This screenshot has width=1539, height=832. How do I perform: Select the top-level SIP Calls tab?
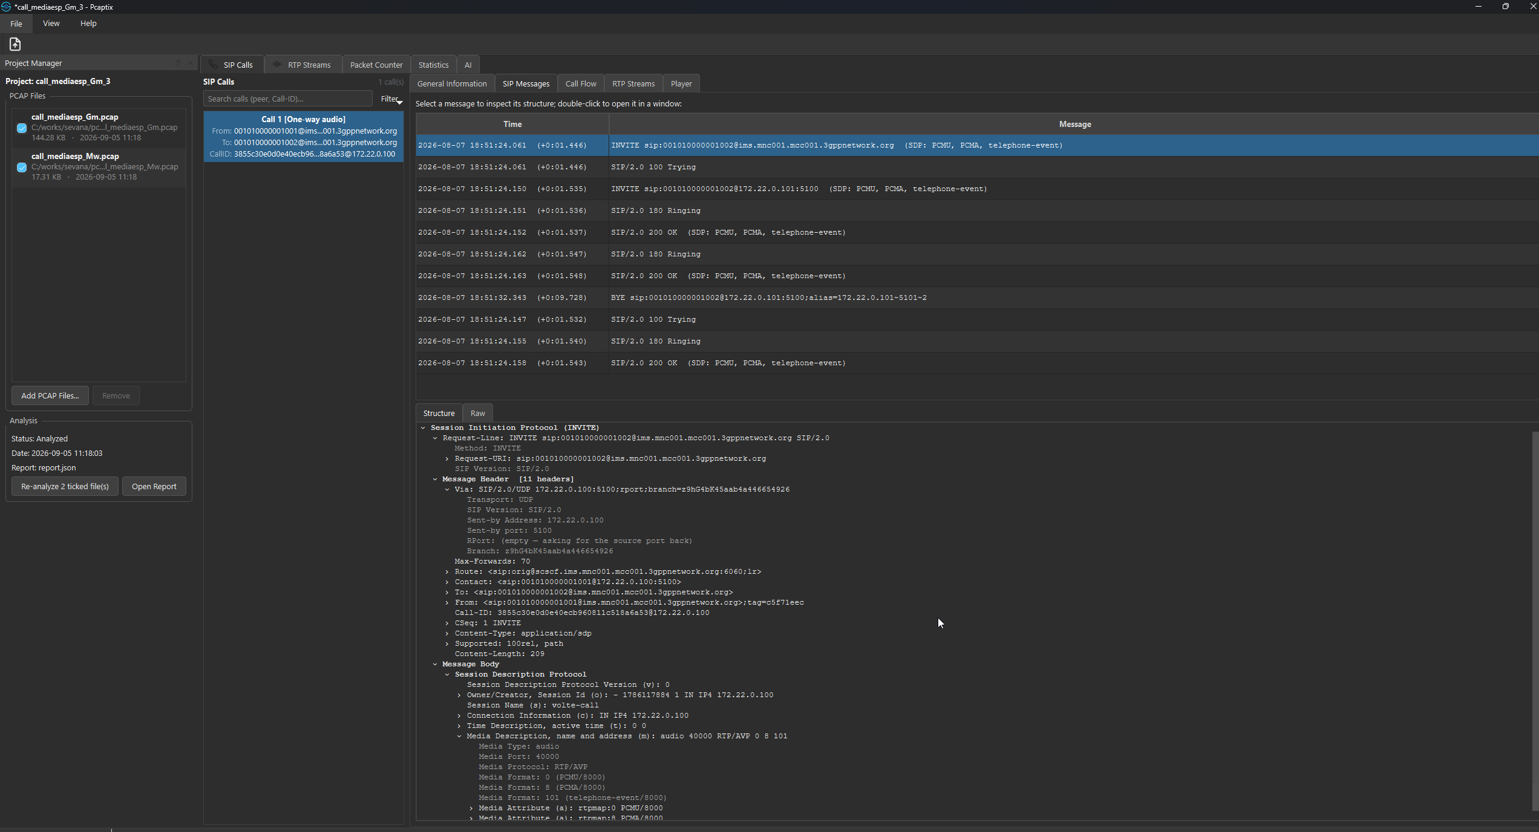pos(232,65)
